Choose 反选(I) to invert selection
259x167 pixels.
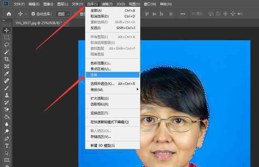[113, 28]
